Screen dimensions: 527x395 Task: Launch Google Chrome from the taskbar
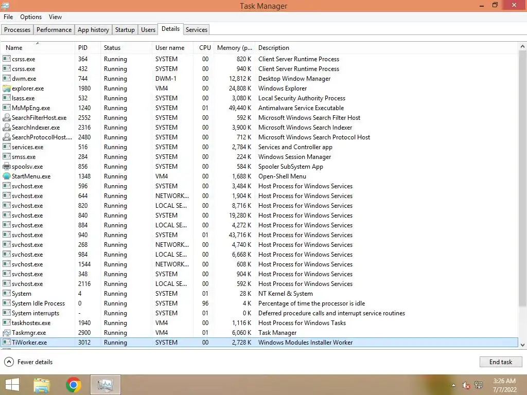(x=73, y=385)
